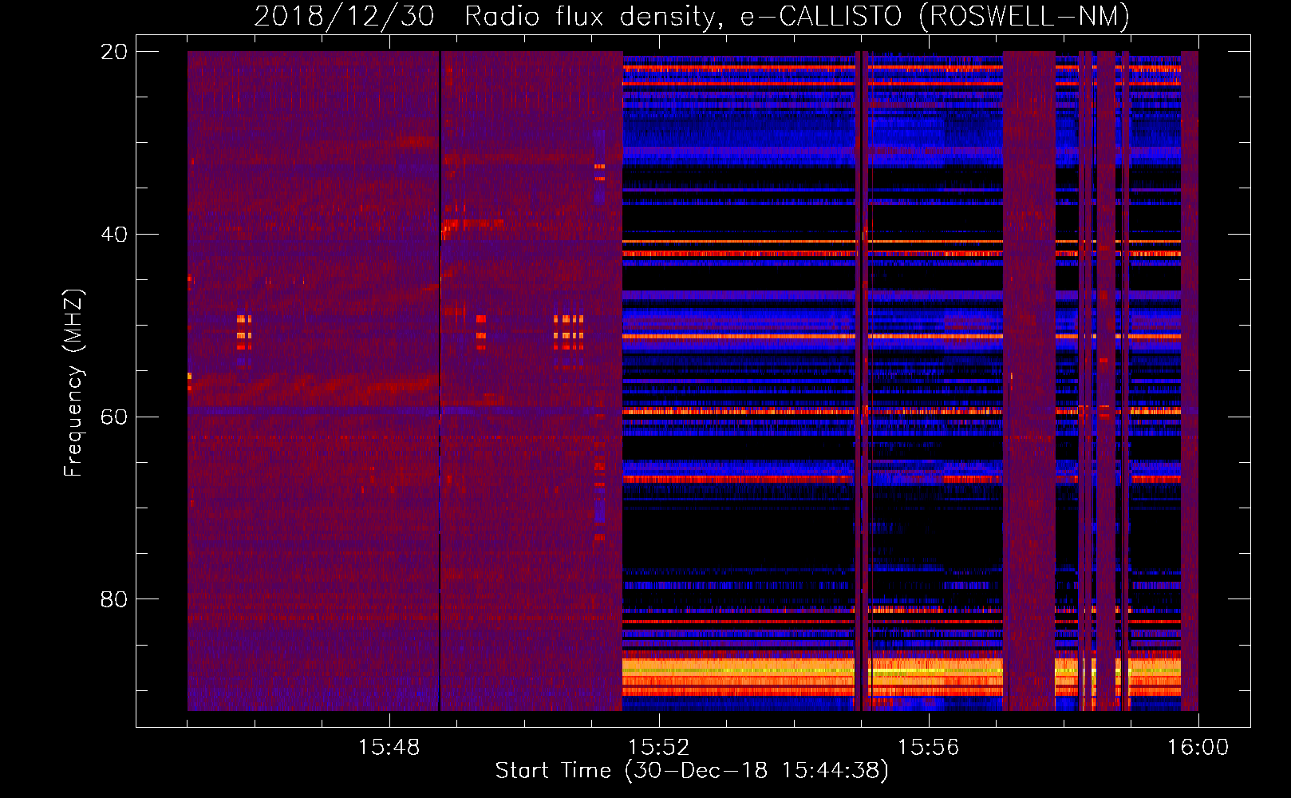Select the "Frequency (MHZ)" y-axis label

(x=73, y=383)
